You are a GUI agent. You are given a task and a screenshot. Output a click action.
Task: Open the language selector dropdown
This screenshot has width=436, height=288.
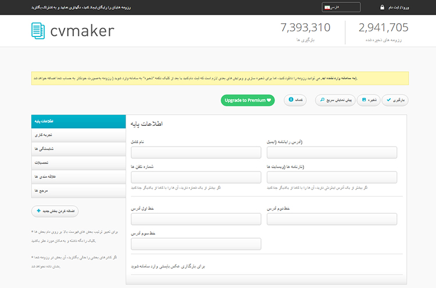(x=341, y=7)
